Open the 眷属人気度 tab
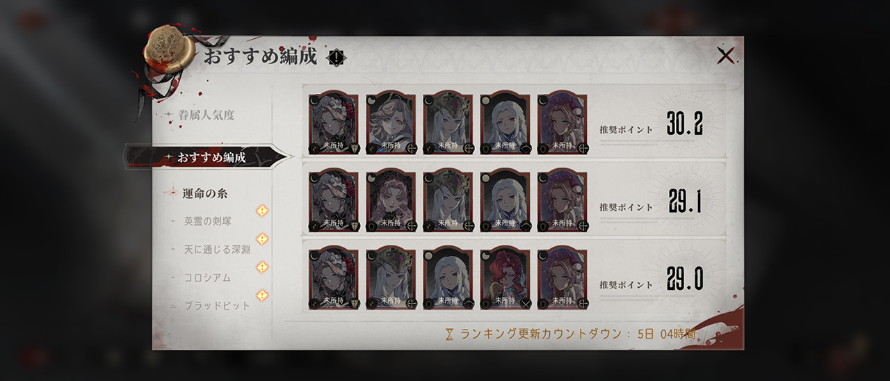Screen dimensions: 890x381 207,115
